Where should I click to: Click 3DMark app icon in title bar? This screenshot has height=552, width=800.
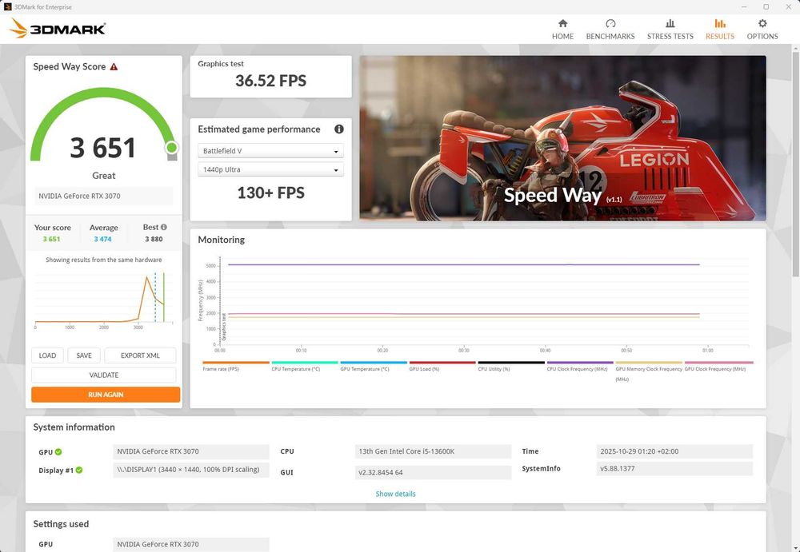(x=7, y=6)
